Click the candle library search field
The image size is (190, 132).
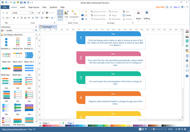pos(18,30)
